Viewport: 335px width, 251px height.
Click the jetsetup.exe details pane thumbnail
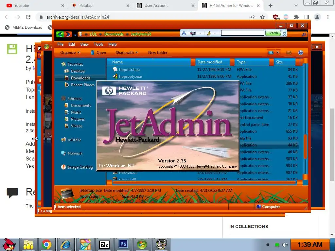pos(67,193)
